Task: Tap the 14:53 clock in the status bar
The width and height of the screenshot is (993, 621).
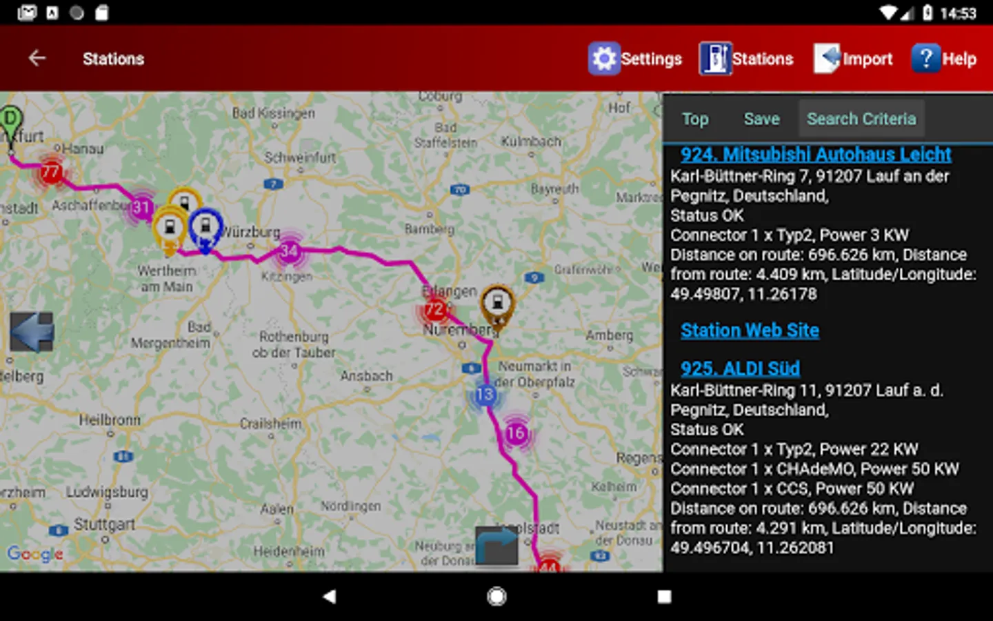Action: point(959,13)
